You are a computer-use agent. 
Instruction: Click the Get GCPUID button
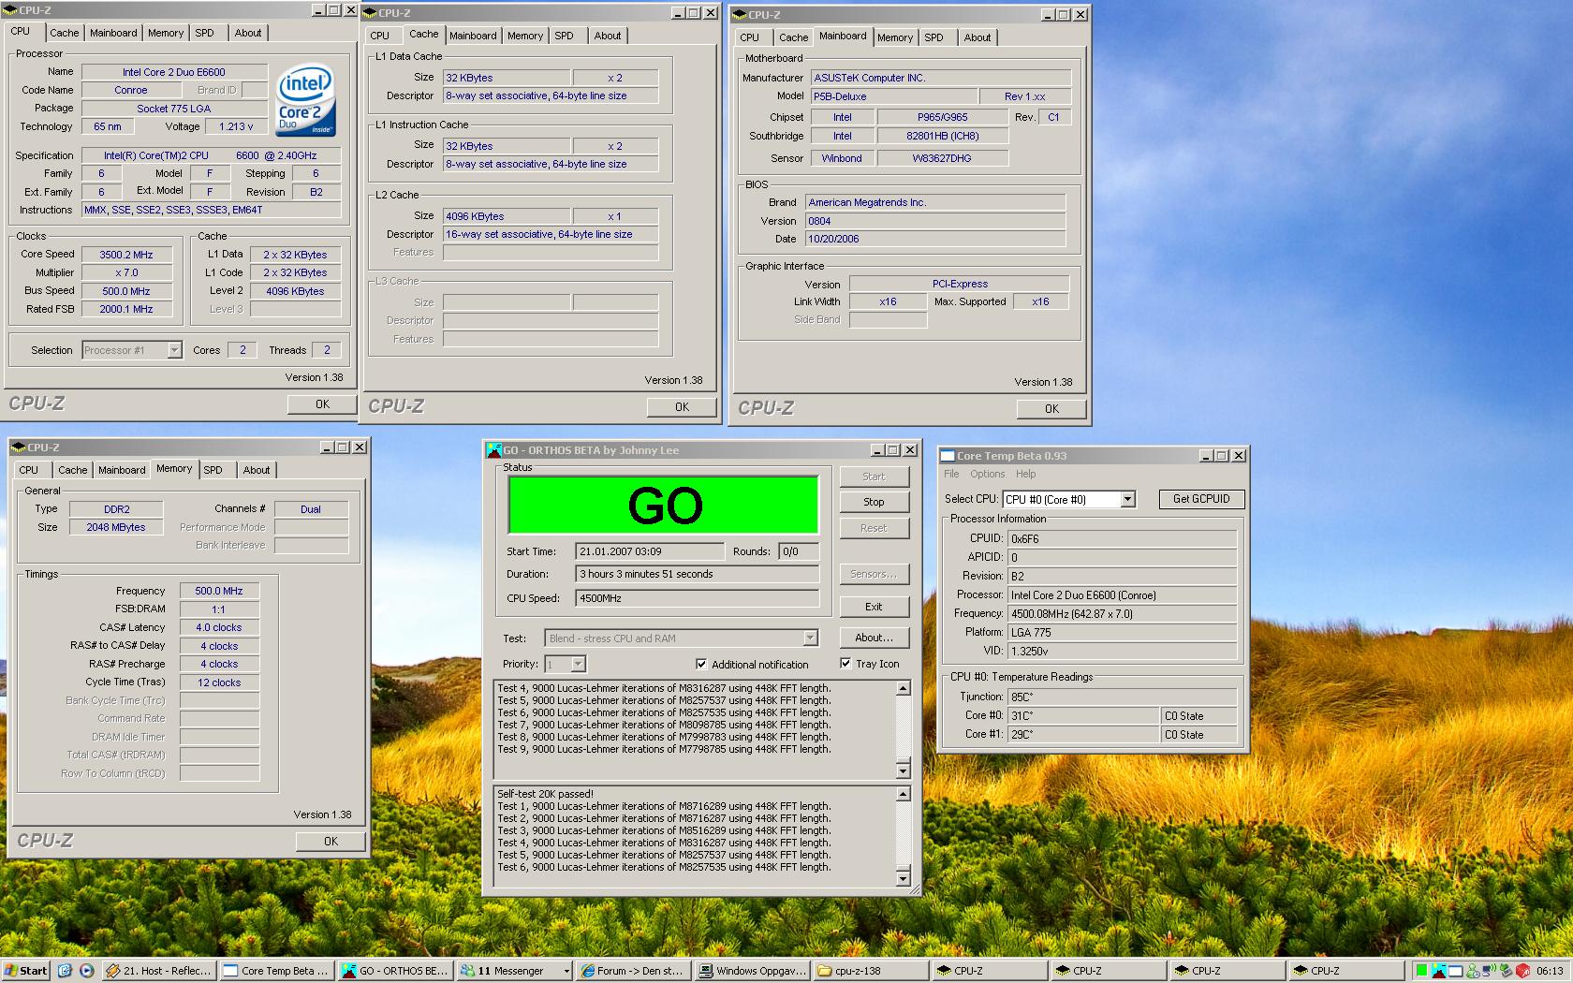tap(1201, 499)
